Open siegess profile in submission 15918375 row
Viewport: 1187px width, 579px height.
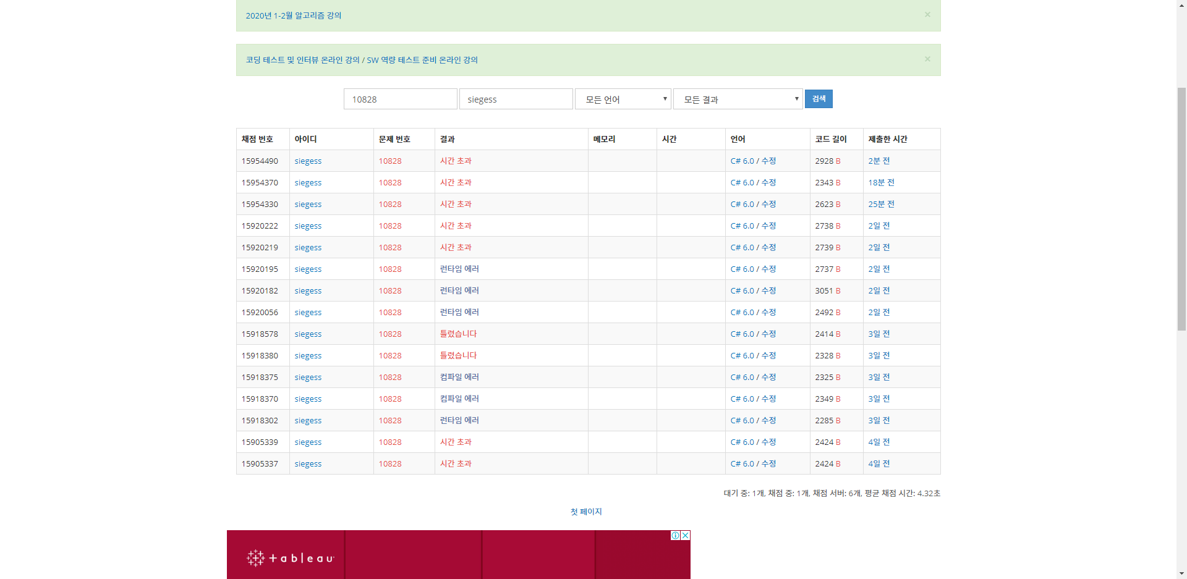point(308,377)
